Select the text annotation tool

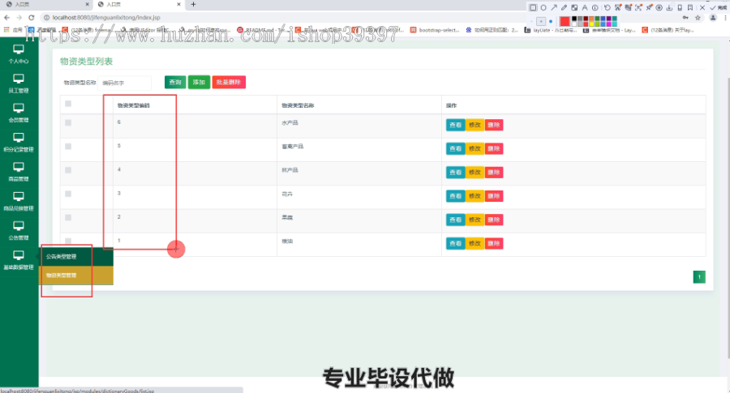point(585,7)
